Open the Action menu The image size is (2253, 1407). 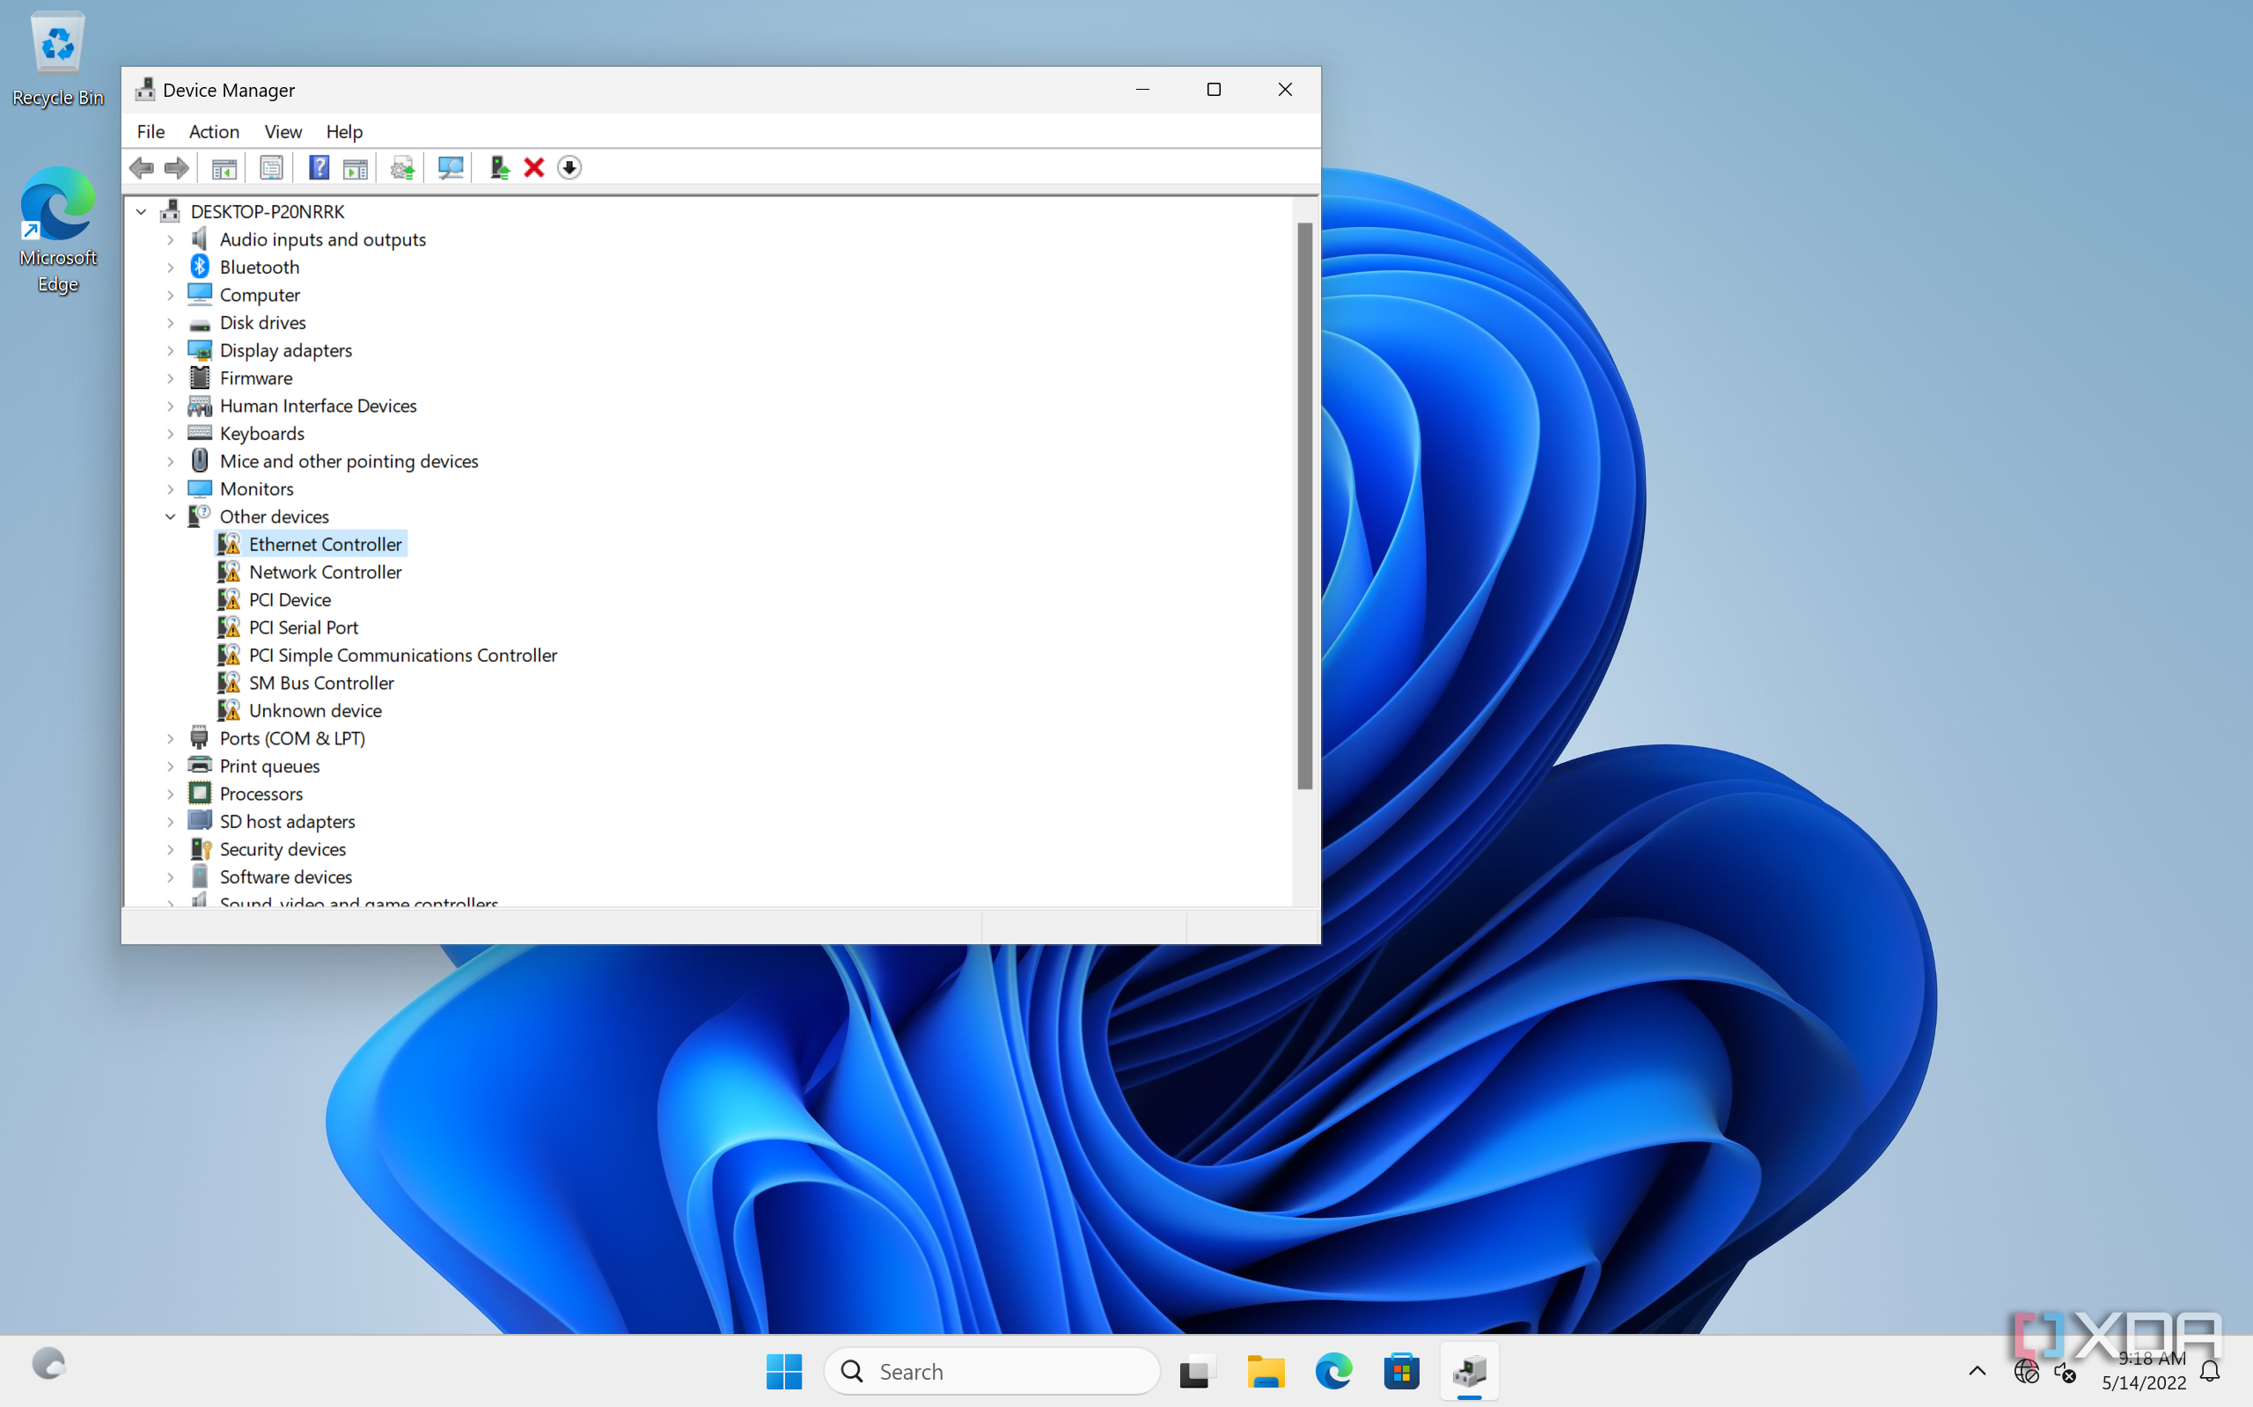(214, 132)
